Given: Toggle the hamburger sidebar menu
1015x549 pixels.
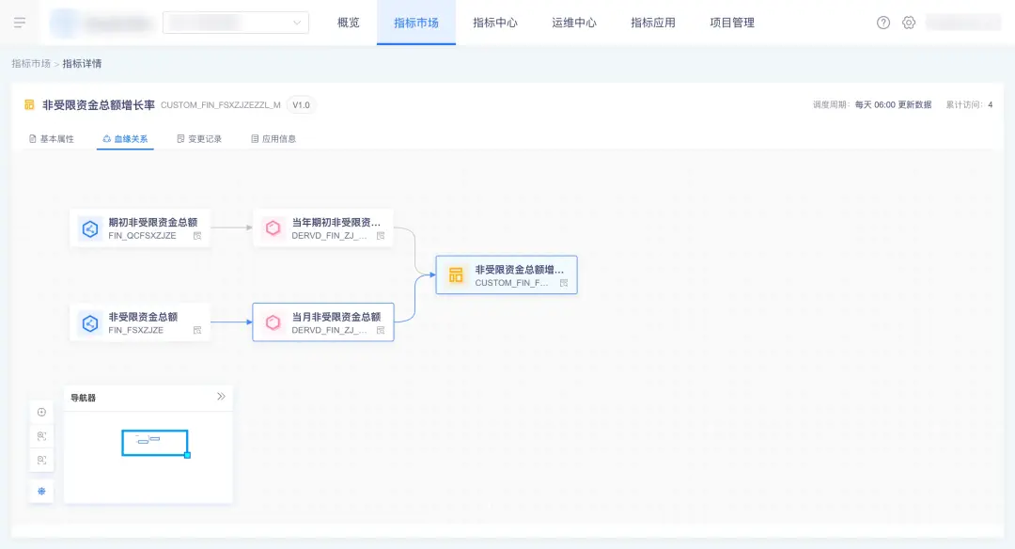Looking at the screenshot, I should click(20, 23).
